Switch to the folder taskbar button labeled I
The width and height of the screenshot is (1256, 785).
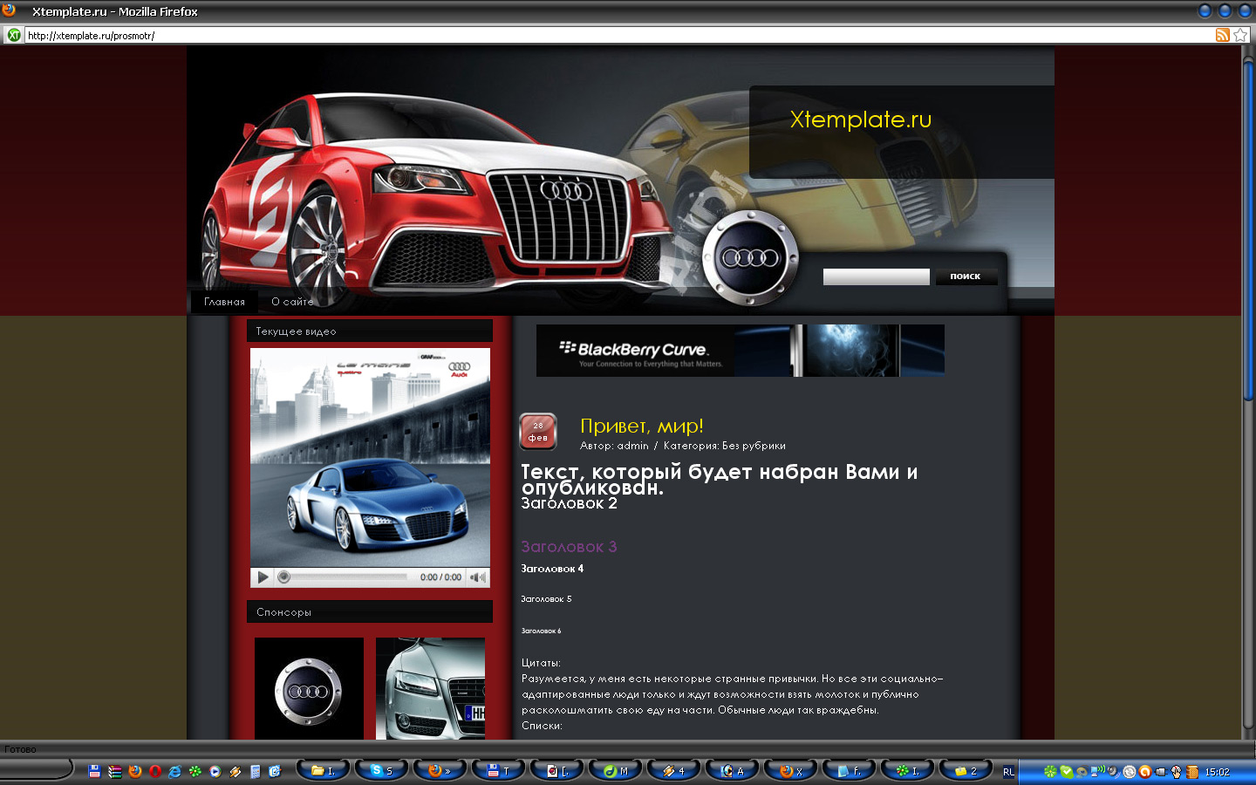(323, 770)
